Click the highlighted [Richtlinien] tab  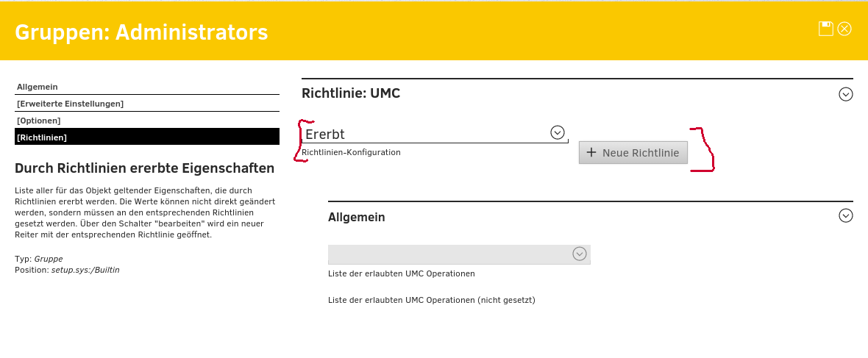[42, 137]
